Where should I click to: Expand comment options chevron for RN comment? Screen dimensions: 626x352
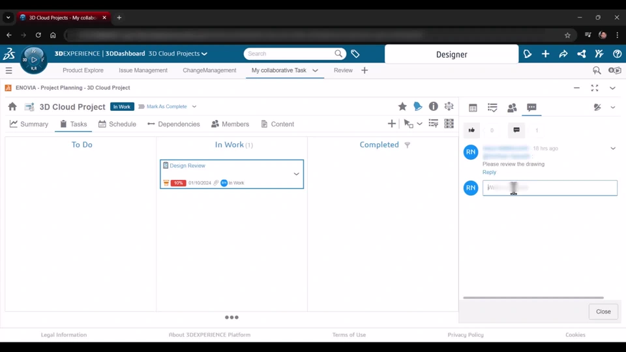click(x=612, y=149)
